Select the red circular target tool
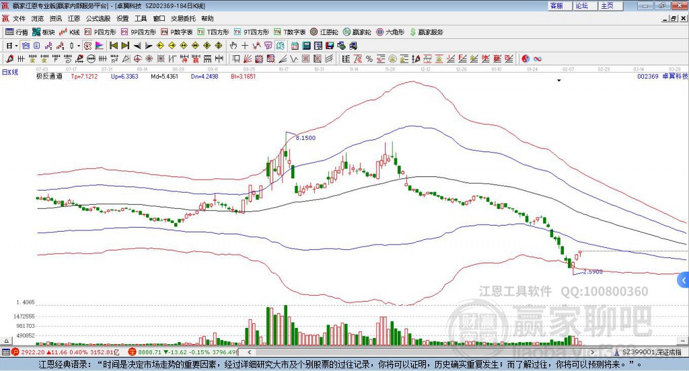The height and width of the screenshot is (371, 689). [x=137, y=59]
